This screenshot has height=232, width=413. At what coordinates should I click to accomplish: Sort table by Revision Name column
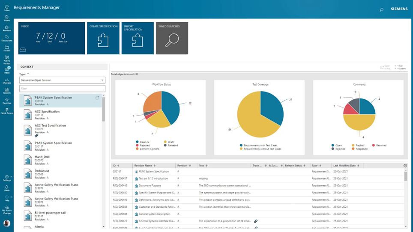point(145,166)
